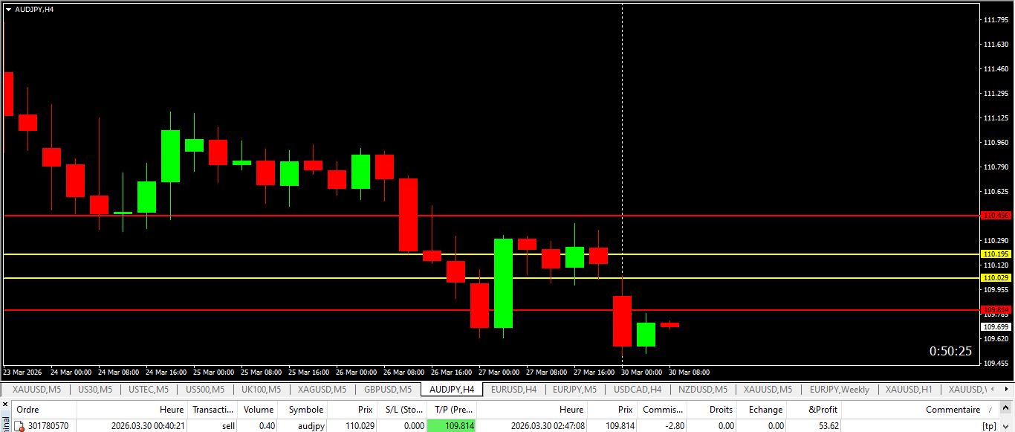1015x432 pixels.
Task: Select the green T/P cell showing 109.814
Action: 452,426
